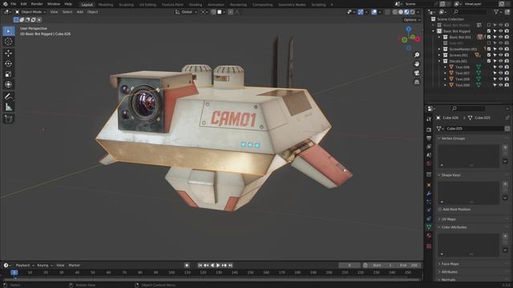The height and width of the screenshot is (288, 513).
Task: Select the Select Box tool
Action: (x=9, y=31)
